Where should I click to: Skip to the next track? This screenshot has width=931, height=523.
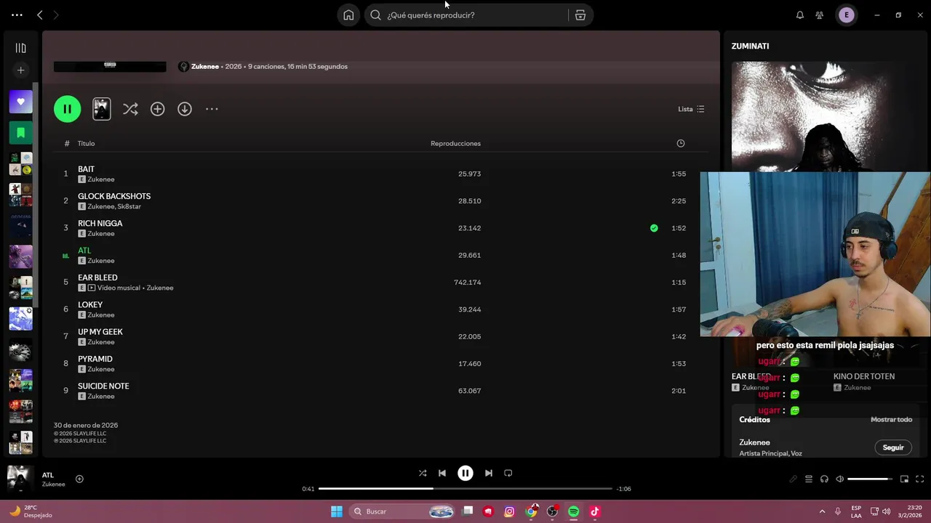point(489,473)
